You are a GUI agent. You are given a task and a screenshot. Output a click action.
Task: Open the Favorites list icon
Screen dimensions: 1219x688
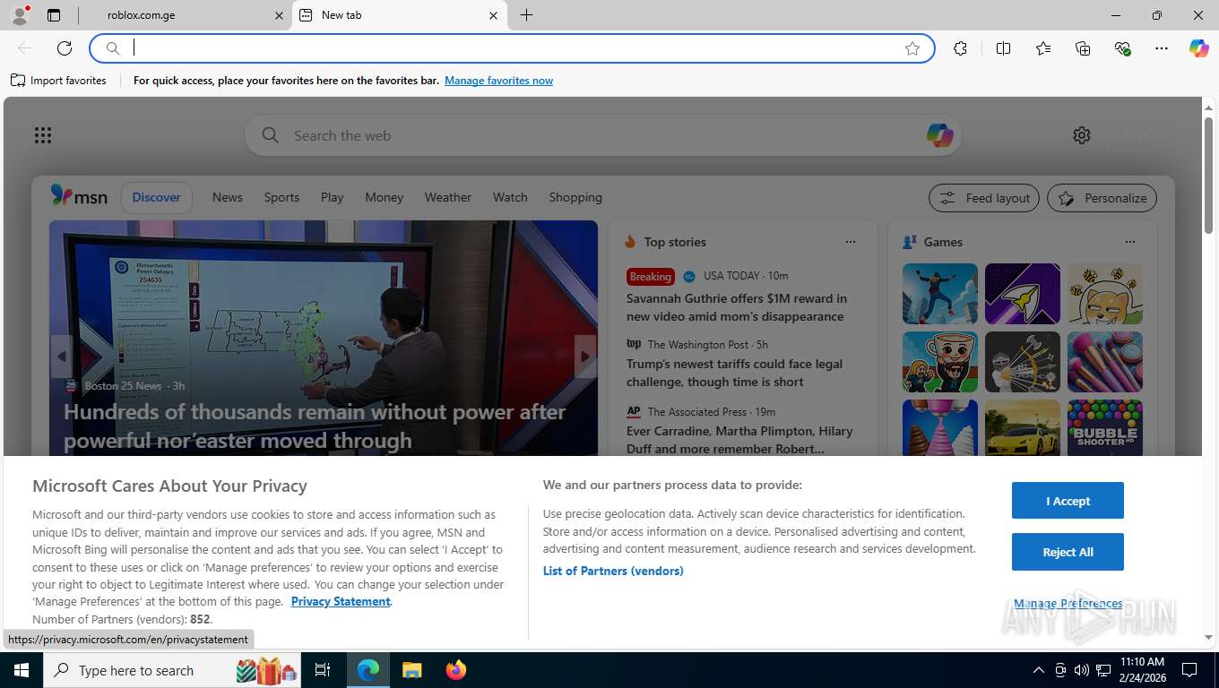click(1043, 48)
